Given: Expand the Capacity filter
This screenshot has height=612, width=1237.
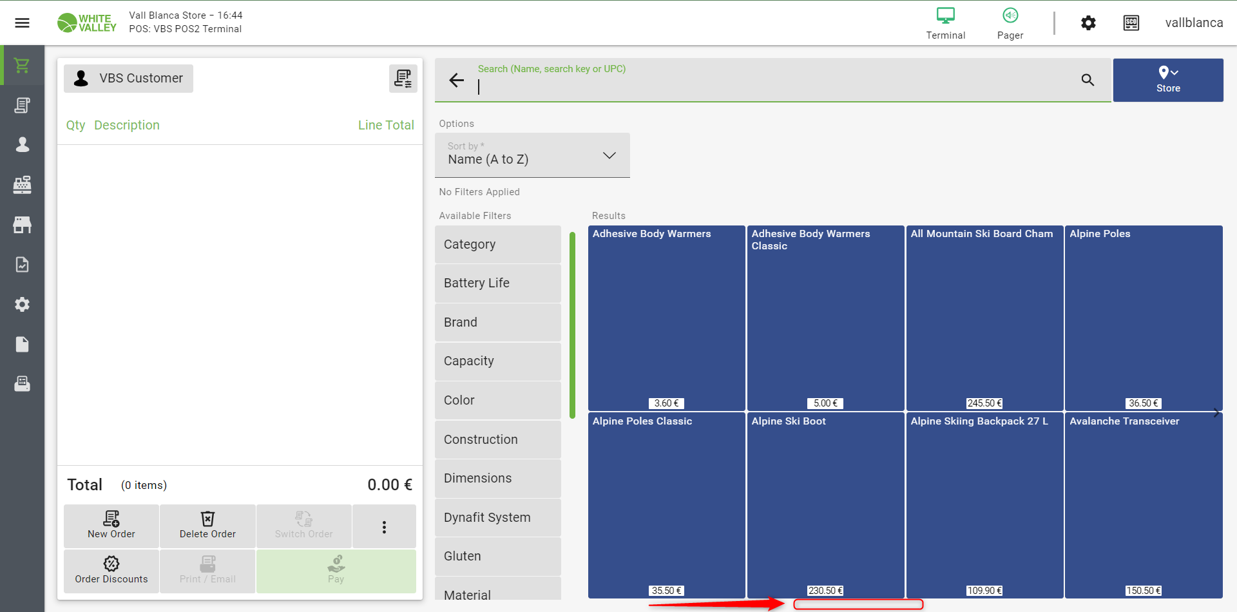Looking at the screenshot, I should coord(497,361).
